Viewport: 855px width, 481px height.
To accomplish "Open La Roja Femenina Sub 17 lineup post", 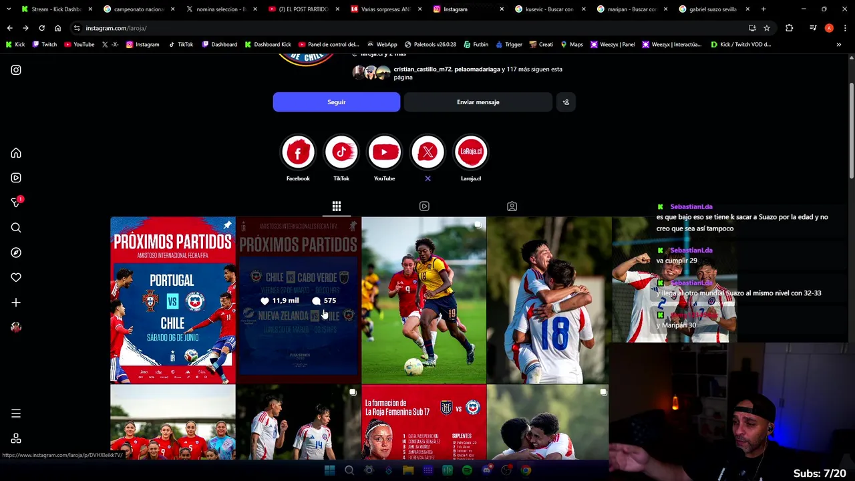I will (x=424, y=422).
